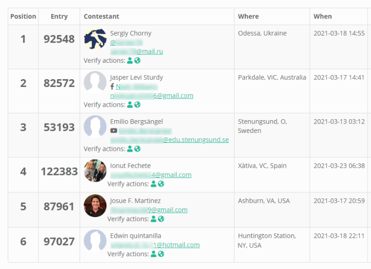Open the @hotmail.com email link
This screenshot has width=371, height=269.
[x=155, y=245]
